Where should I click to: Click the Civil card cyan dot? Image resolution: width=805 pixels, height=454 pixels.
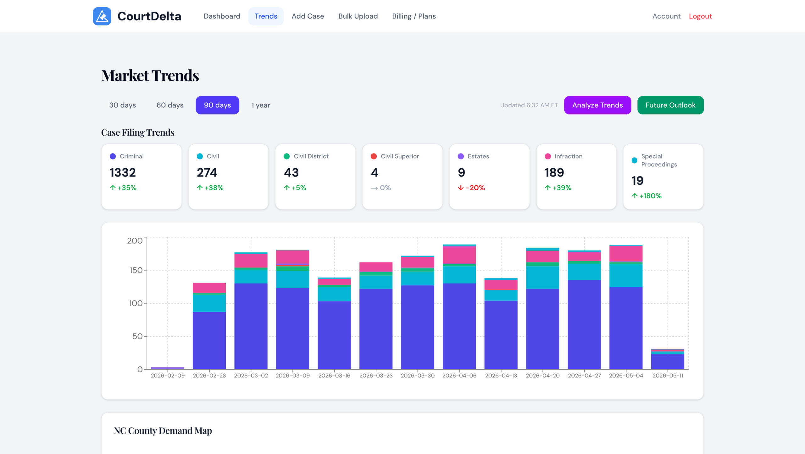[200, 156]
